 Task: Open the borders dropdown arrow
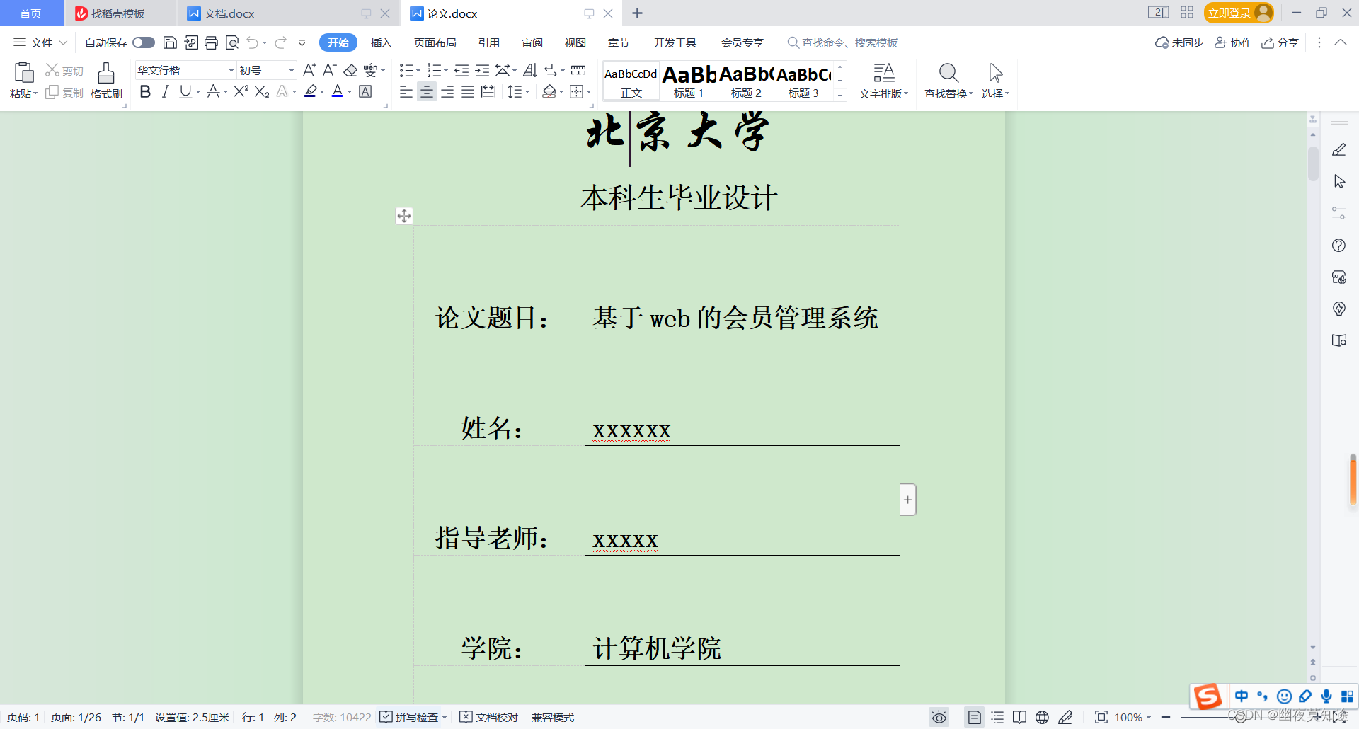pyautogui.click(x=589, y=92)
